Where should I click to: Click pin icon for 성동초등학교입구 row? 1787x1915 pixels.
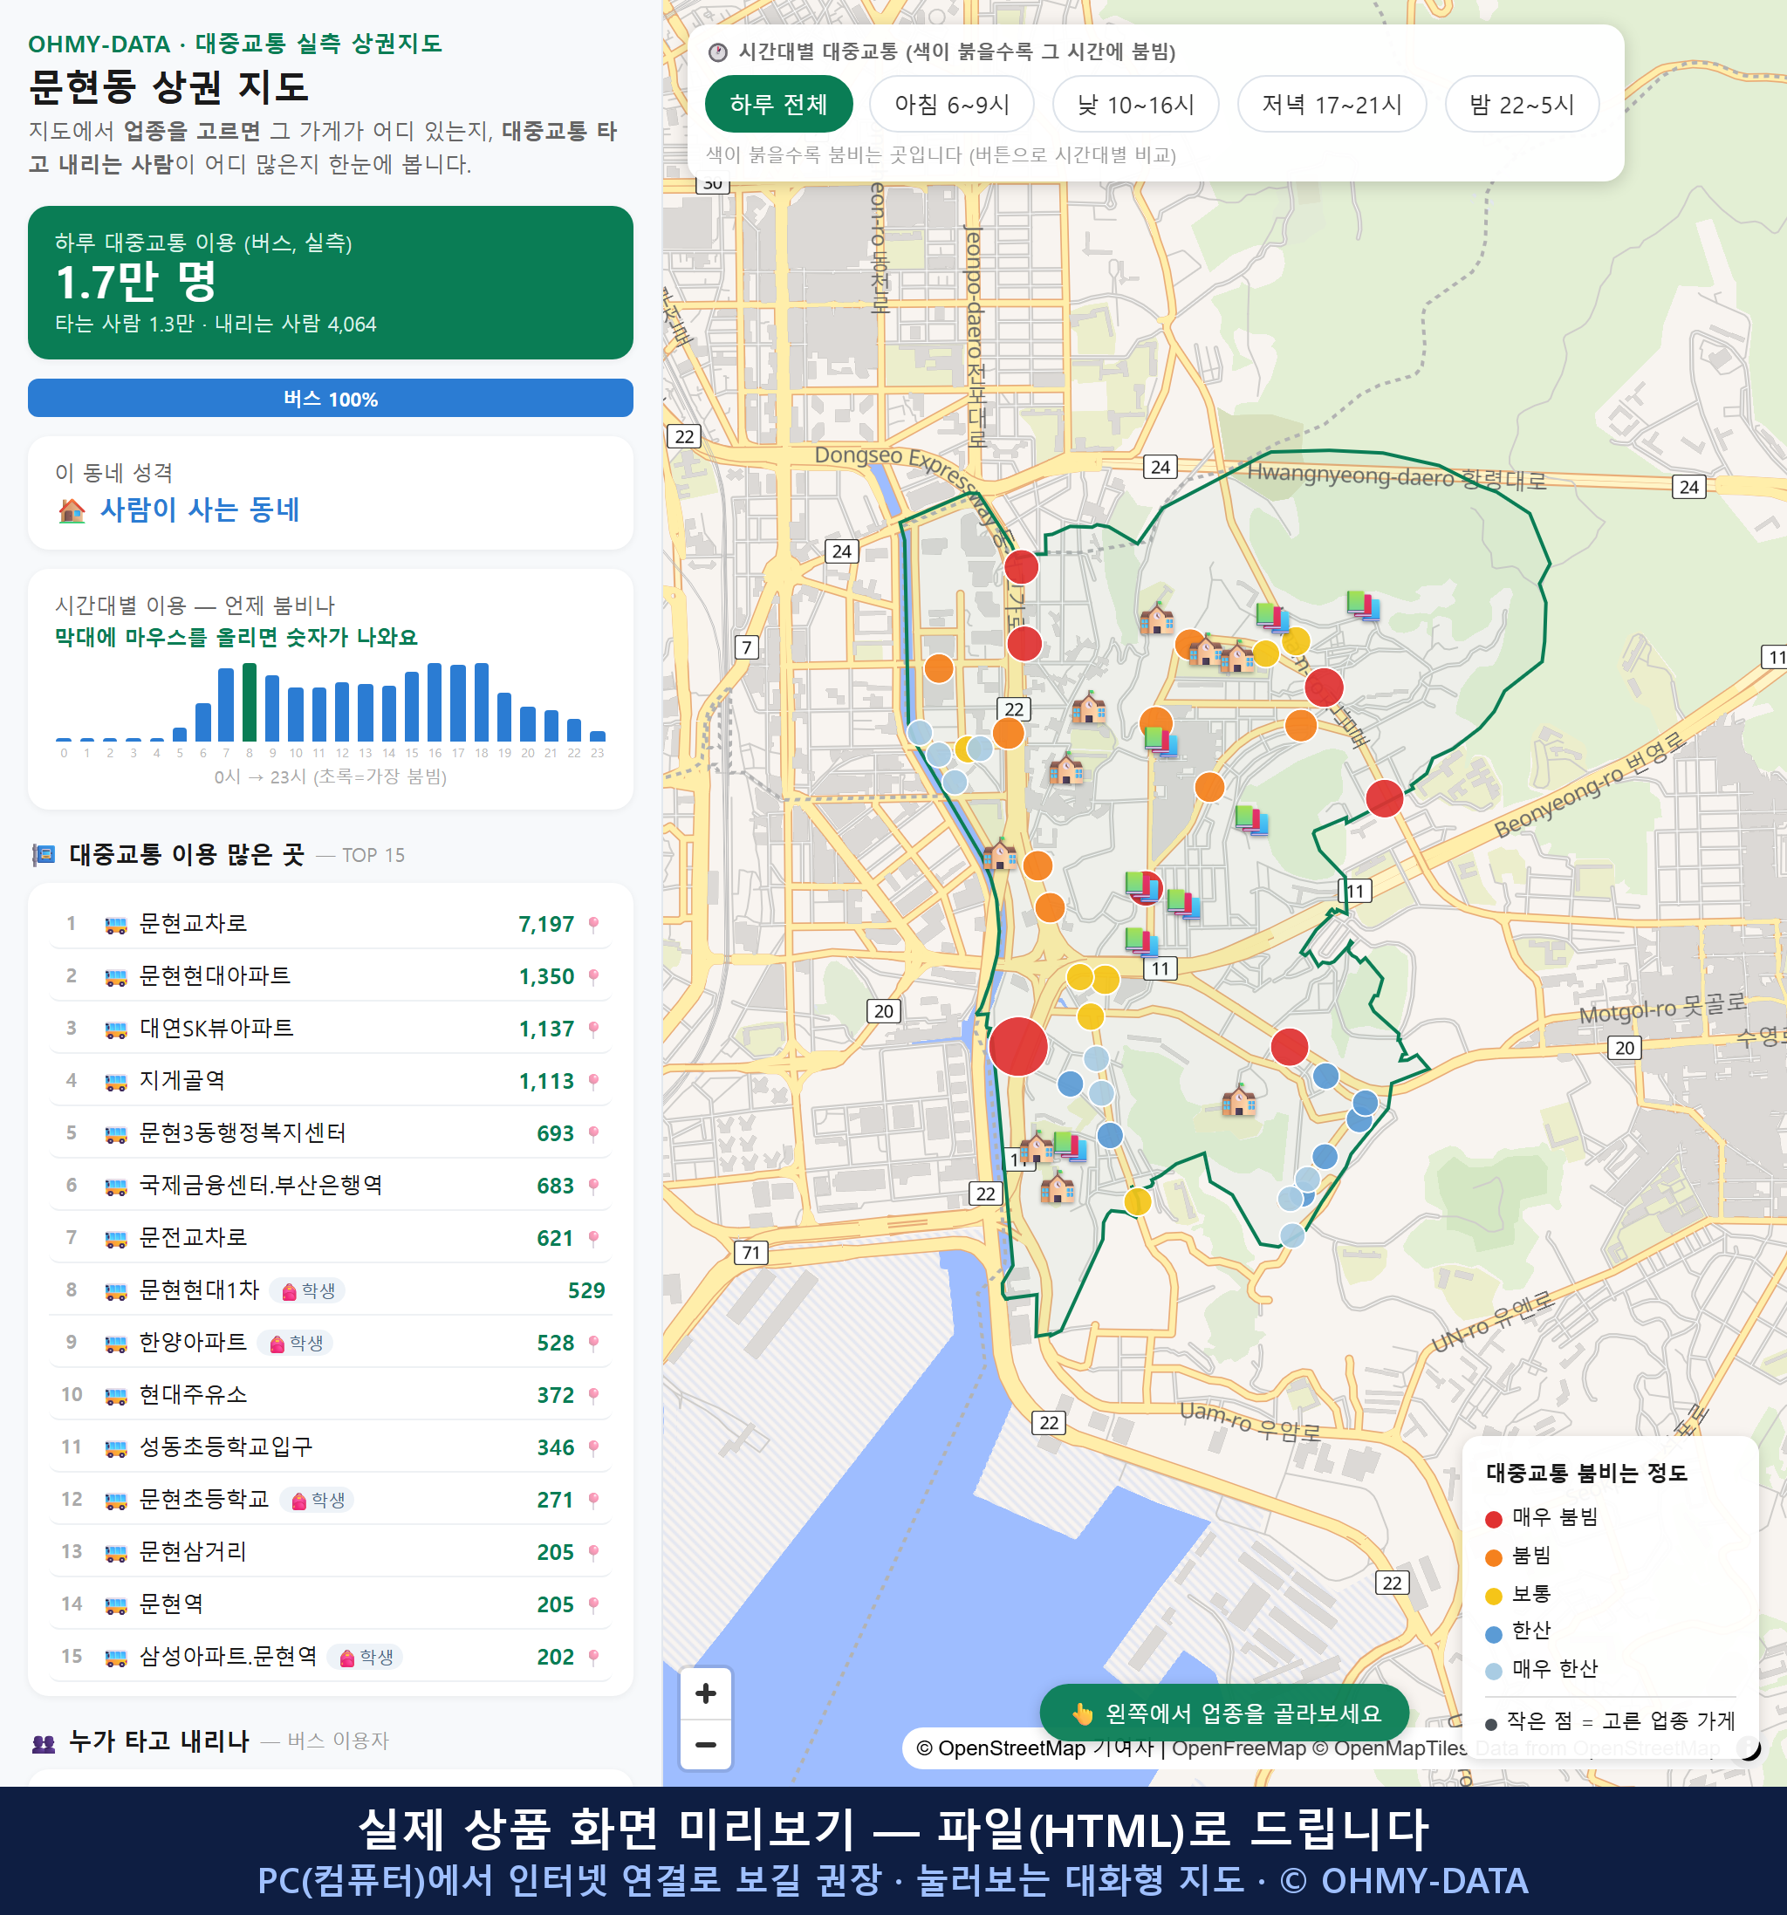[x=593, y=1447]
